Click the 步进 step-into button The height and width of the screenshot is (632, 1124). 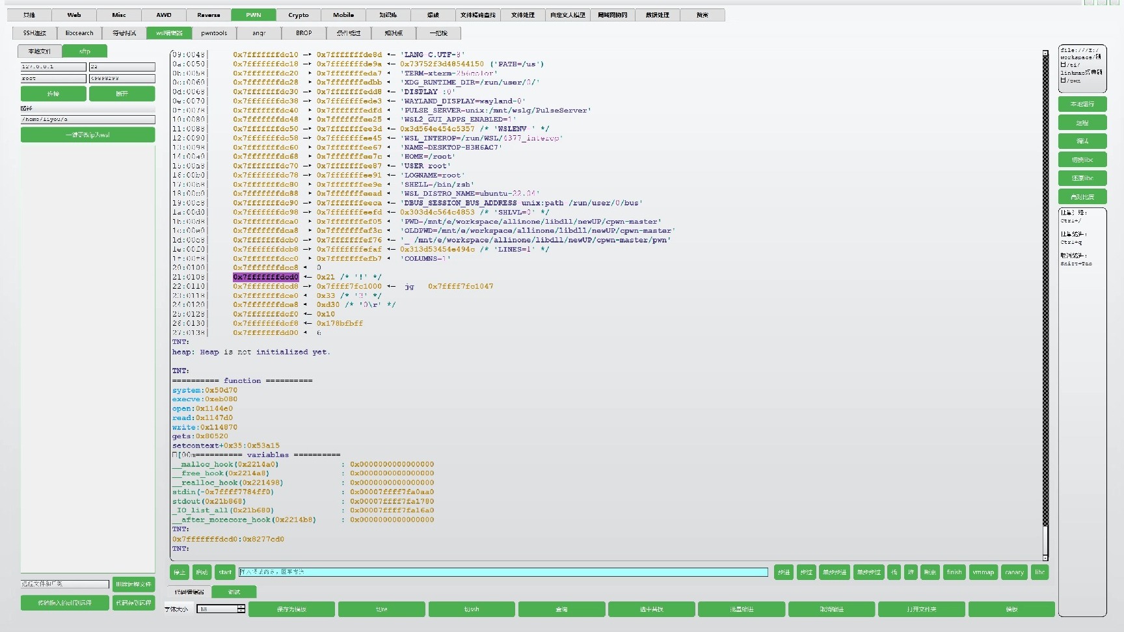tap(783, 572)
